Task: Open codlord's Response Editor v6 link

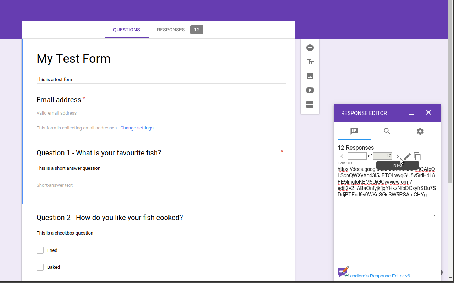Action: tap(380, 276)
